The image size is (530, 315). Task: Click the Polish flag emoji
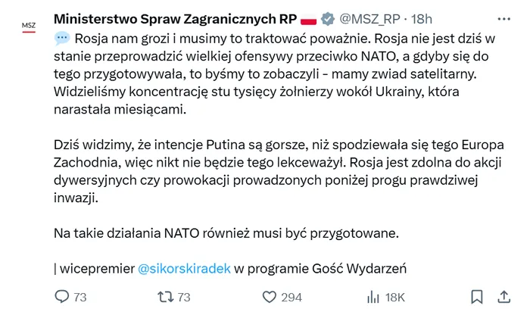pos(308,20)
